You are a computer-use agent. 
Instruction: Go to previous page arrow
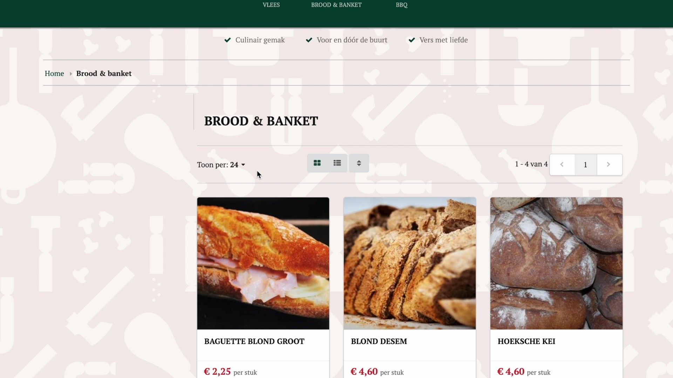pos(562,164)
